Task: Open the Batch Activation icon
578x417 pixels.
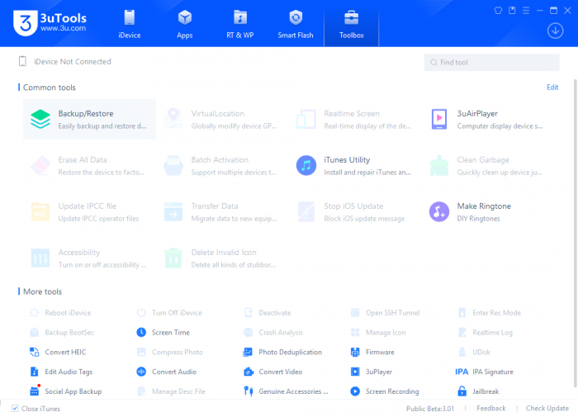Action: [x=173, y=165]
